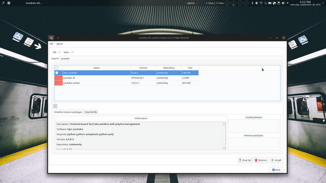Click the clock showing 5:52 PM
Viewport: 326px width, 183px height.
pyautogui.click(x=305, y=3)
